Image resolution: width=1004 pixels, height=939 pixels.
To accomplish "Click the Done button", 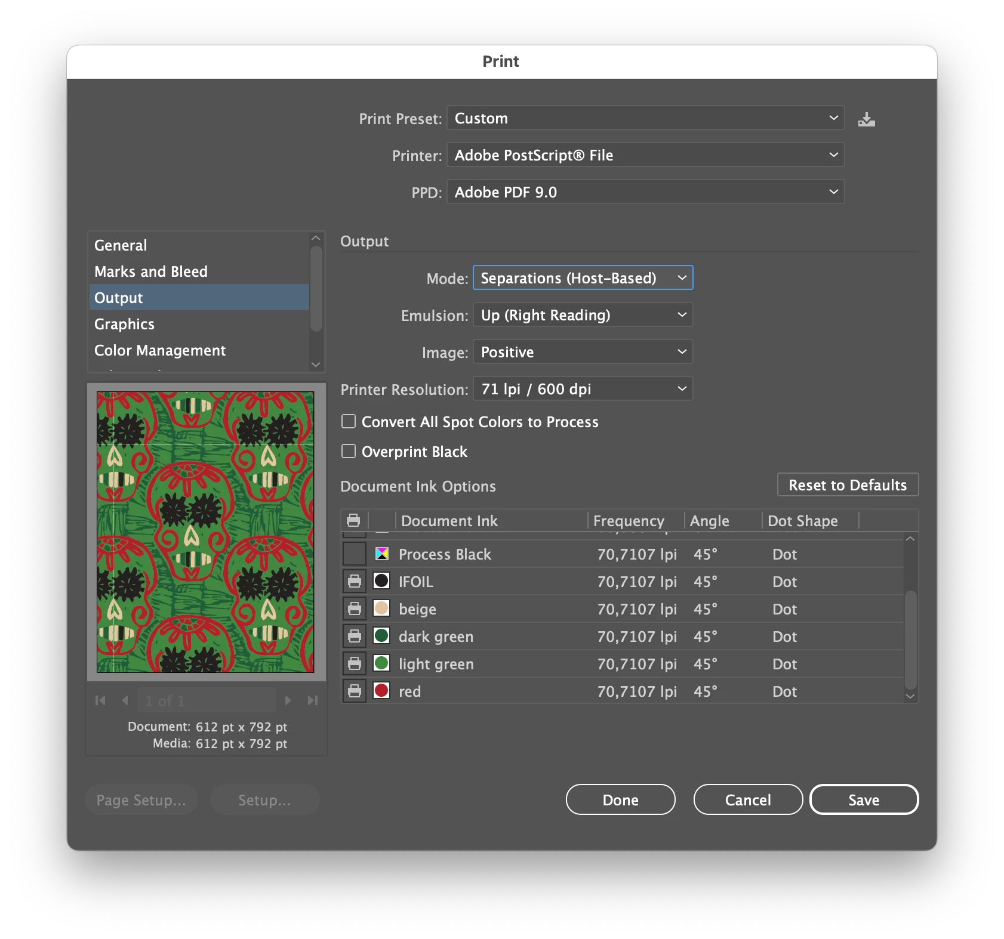I will [620, 799].
